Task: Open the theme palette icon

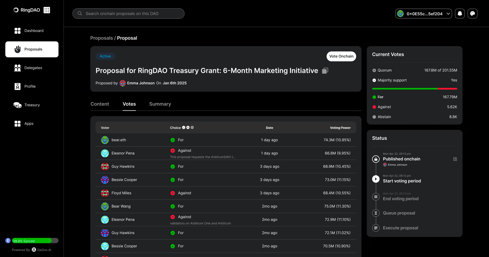Action: point(472,14)
